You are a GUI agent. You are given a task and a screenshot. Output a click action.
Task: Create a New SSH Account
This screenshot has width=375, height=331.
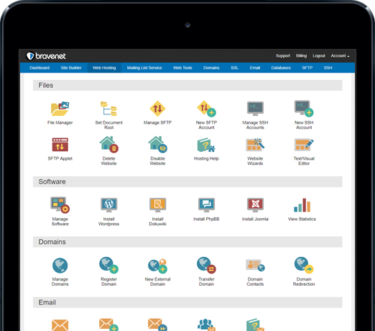point(304,109)
